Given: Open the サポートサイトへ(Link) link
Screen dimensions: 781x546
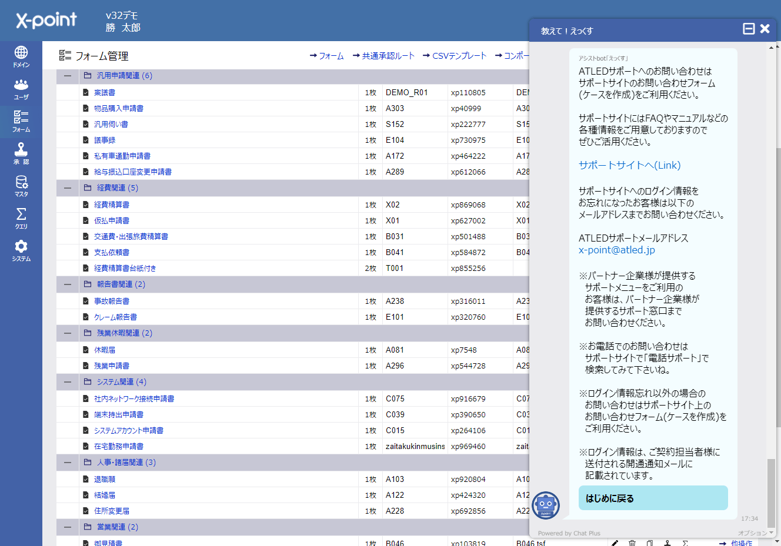Looking at the screenshot, I should tap(629, 165).
